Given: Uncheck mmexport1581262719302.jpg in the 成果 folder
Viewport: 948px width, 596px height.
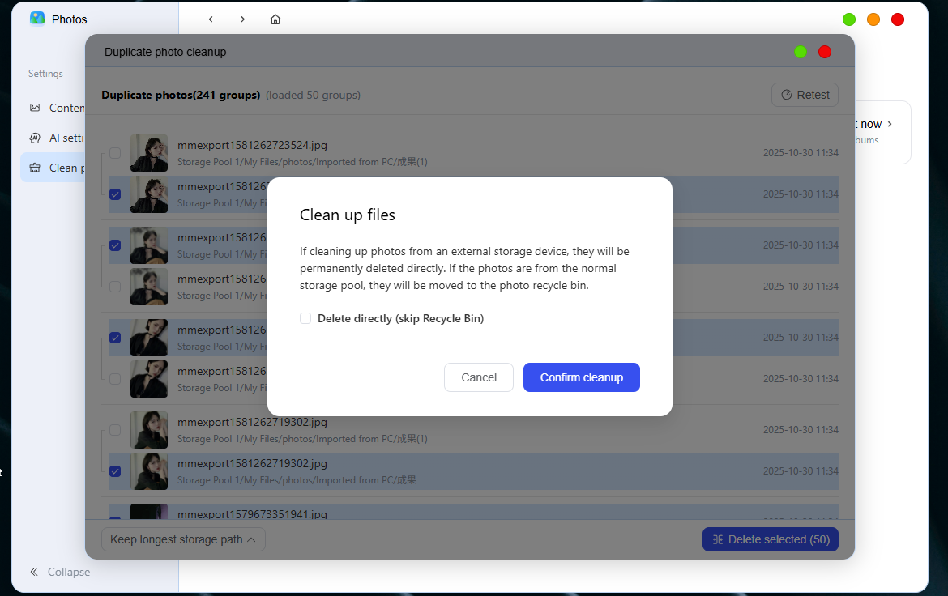Looking at the screenshot, I should point(115,470).
